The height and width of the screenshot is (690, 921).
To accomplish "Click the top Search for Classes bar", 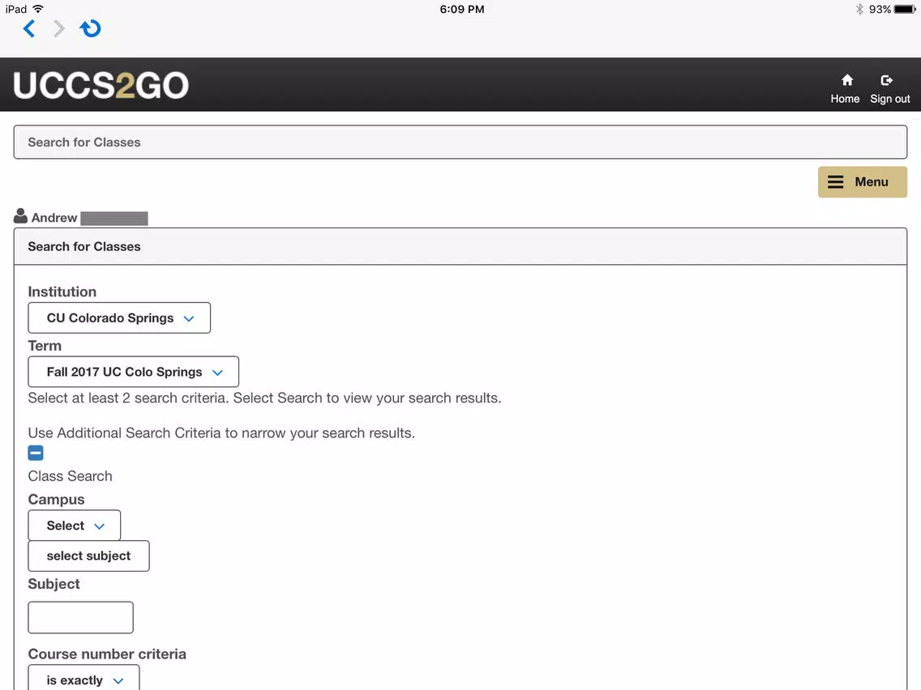I will (460, 142).
